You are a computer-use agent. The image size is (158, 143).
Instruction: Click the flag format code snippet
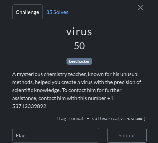101,119
